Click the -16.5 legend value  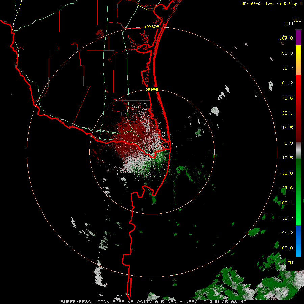point(286,158)
